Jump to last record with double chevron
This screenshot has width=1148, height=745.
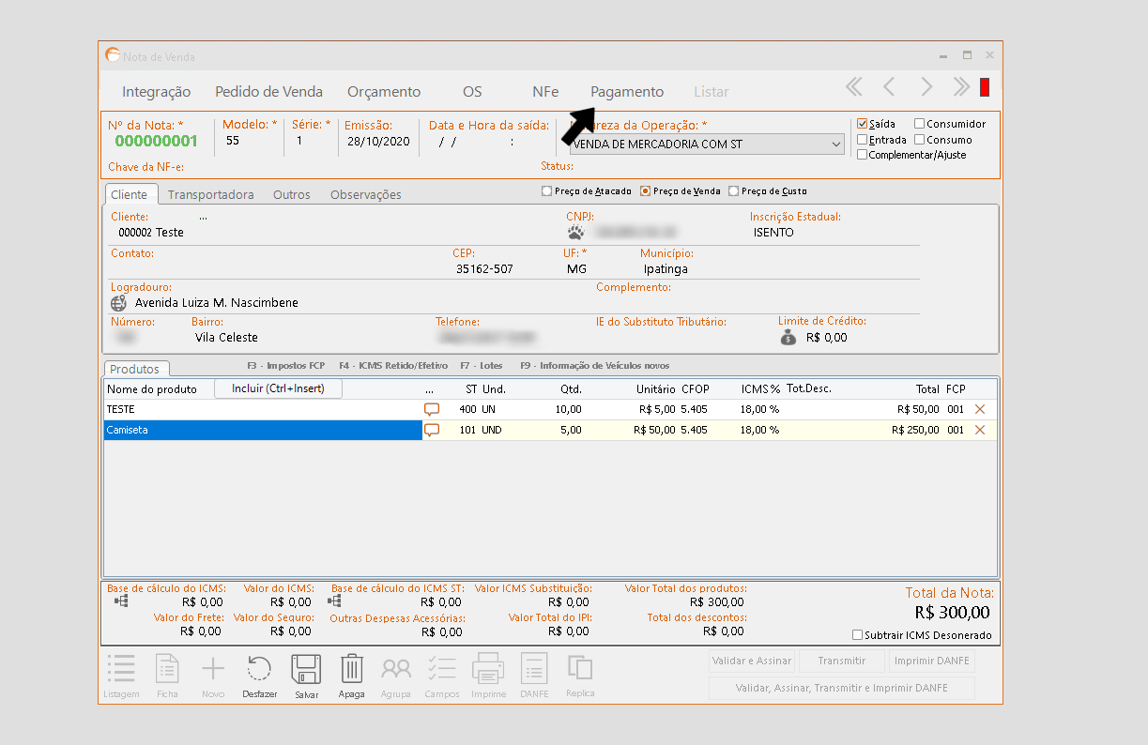(961, 88)
